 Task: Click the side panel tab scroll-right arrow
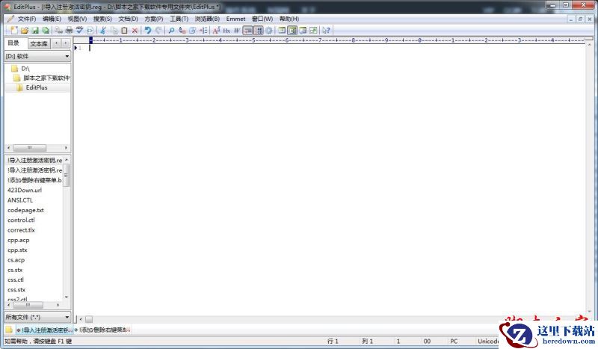(x=66, y=43)
